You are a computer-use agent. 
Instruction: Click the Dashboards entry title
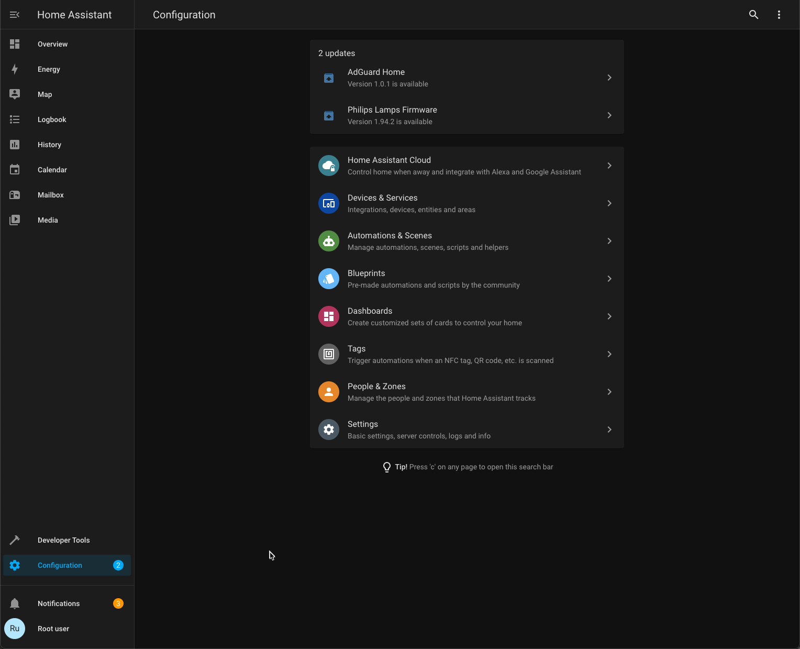click(370, 311)
